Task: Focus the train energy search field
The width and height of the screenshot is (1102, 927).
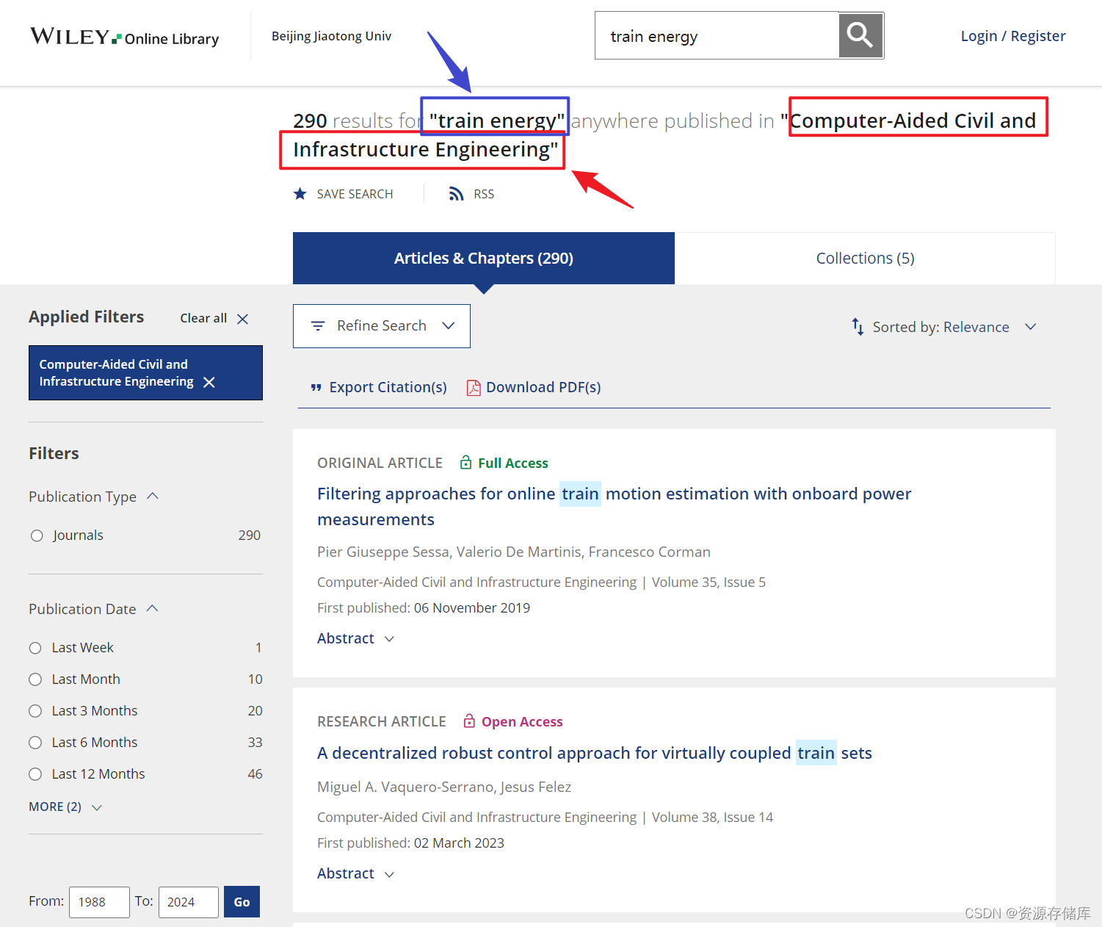Action: point(717,35)
